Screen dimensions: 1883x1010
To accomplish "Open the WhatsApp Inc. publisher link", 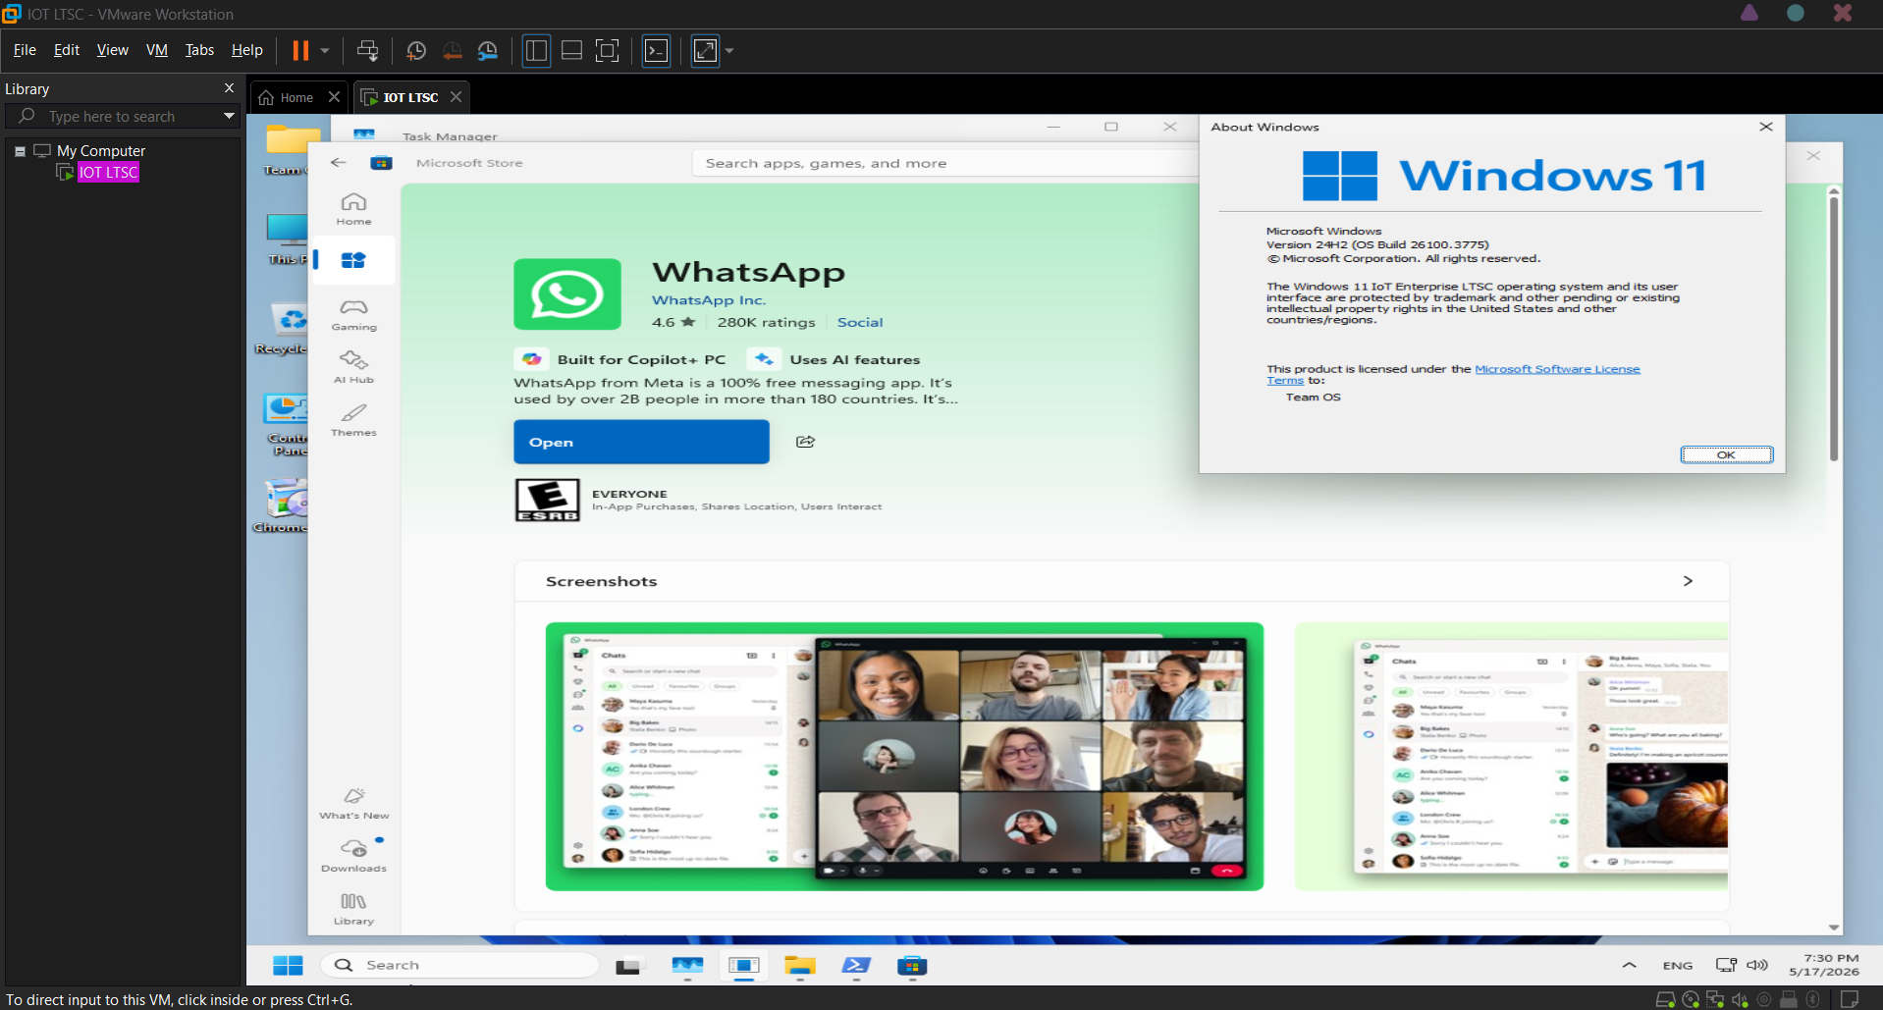I will pyautogui.click(x=709, y=300).
